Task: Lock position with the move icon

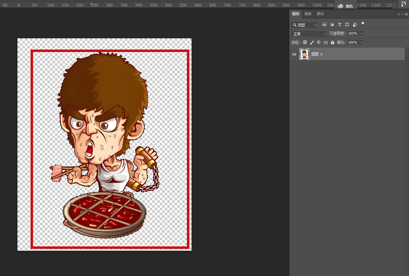Action: 319,42
